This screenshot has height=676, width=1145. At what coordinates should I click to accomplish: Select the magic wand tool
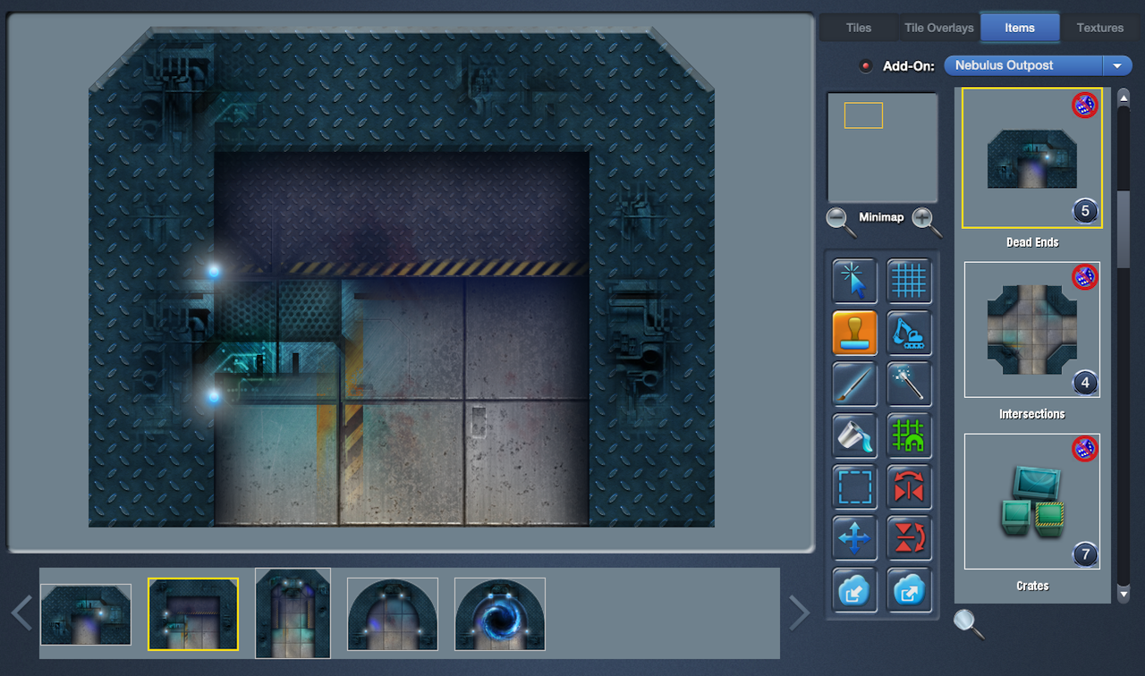tap(909, 384)
